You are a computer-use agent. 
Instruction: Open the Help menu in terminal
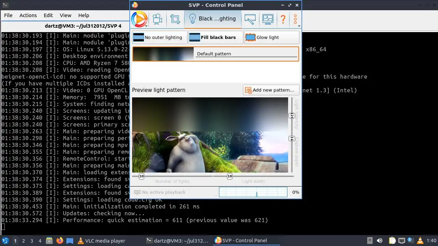[83, 15]
